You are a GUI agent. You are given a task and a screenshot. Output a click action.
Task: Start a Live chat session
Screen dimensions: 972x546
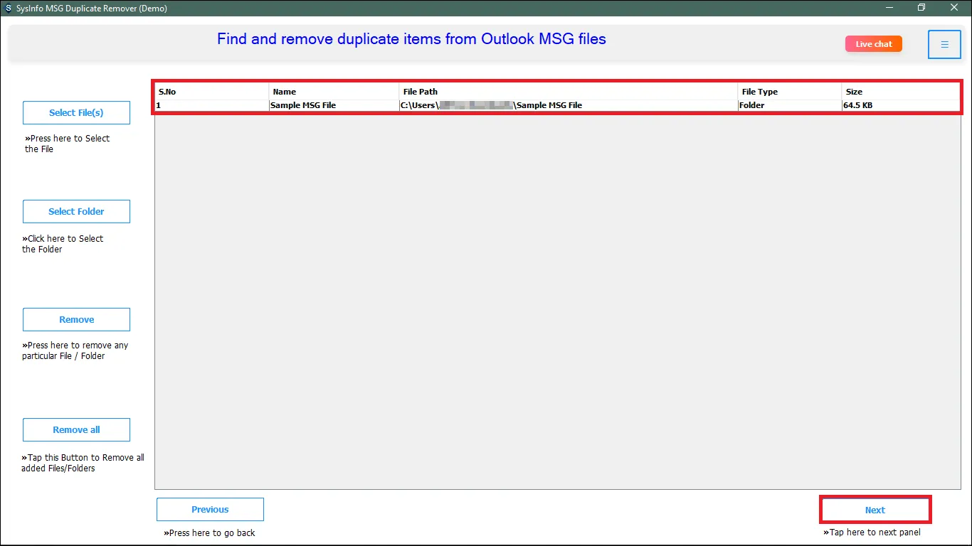click(x=874, y=44)
